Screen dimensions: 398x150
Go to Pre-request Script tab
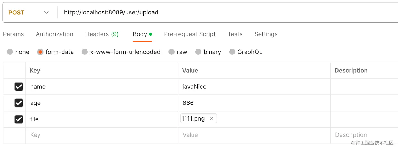tap(190, 34)
